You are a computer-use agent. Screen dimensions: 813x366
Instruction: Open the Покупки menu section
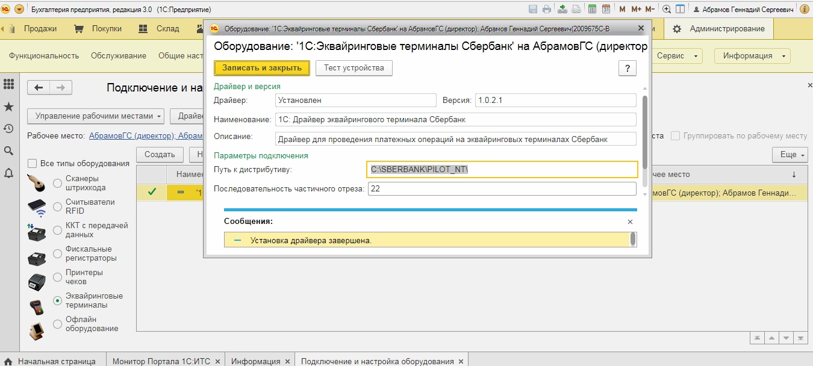(98, 28)
